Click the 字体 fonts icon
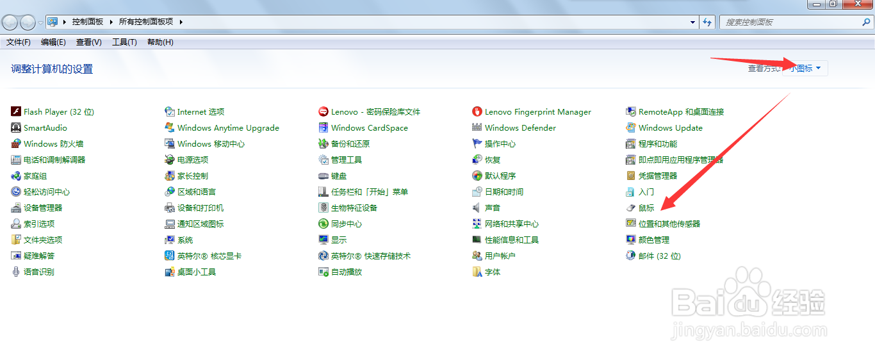The image size is (875, 360). point(477,272)
